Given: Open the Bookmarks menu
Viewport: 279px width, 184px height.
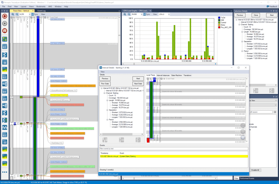Looking at the screenshot, I should tap(41, 6).
